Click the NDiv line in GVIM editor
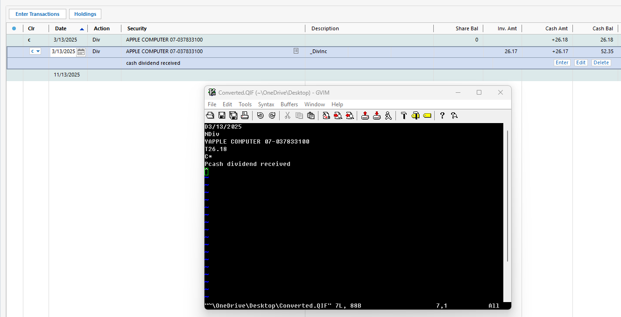 212,134
